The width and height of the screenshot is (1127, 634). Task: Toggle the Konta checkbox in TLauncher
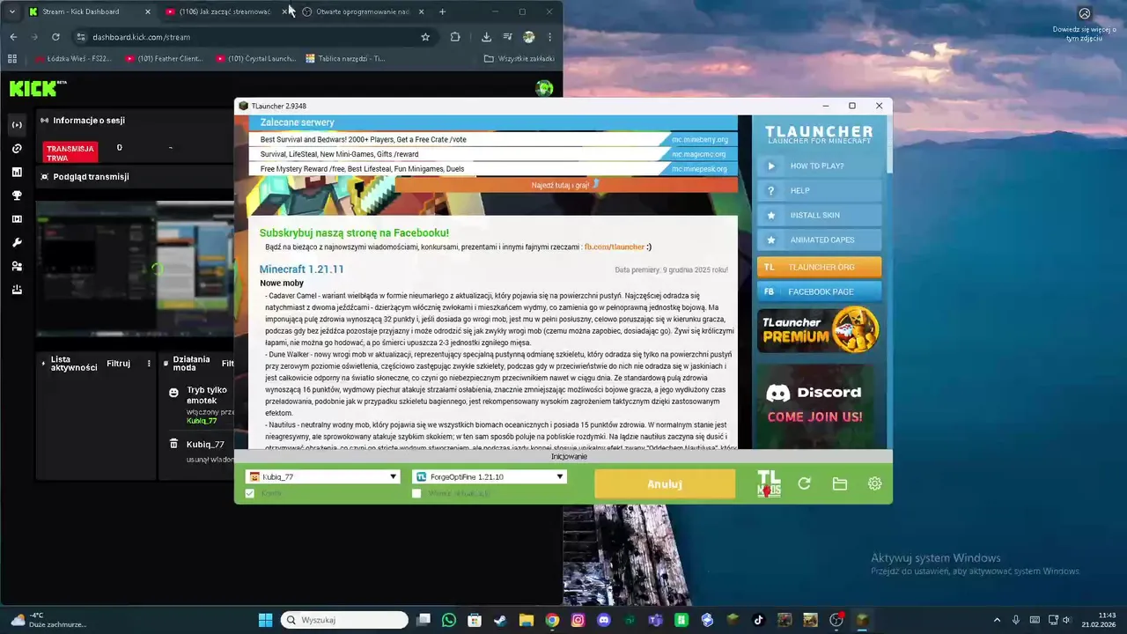pos(250,493)
